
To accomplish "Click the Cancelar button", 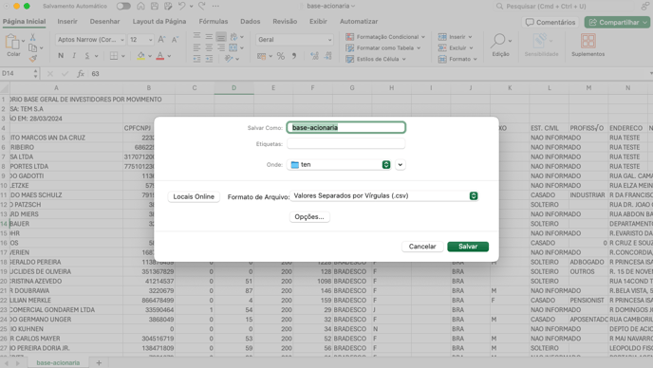I will [421, 247].
